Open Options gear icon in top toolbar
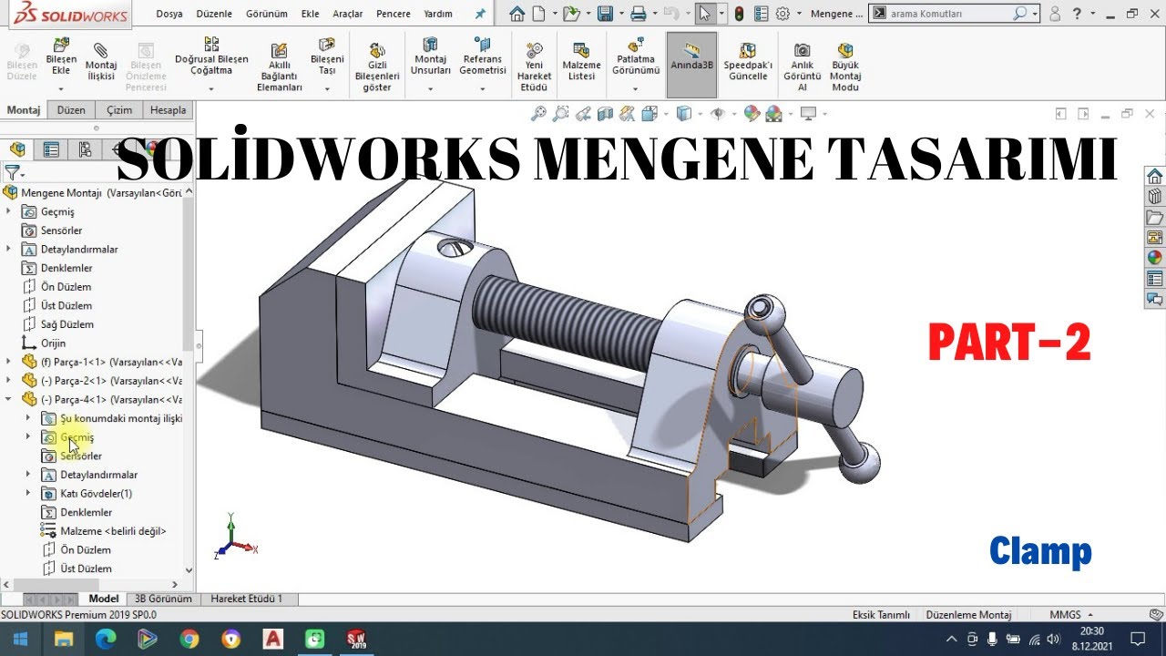 782,14
